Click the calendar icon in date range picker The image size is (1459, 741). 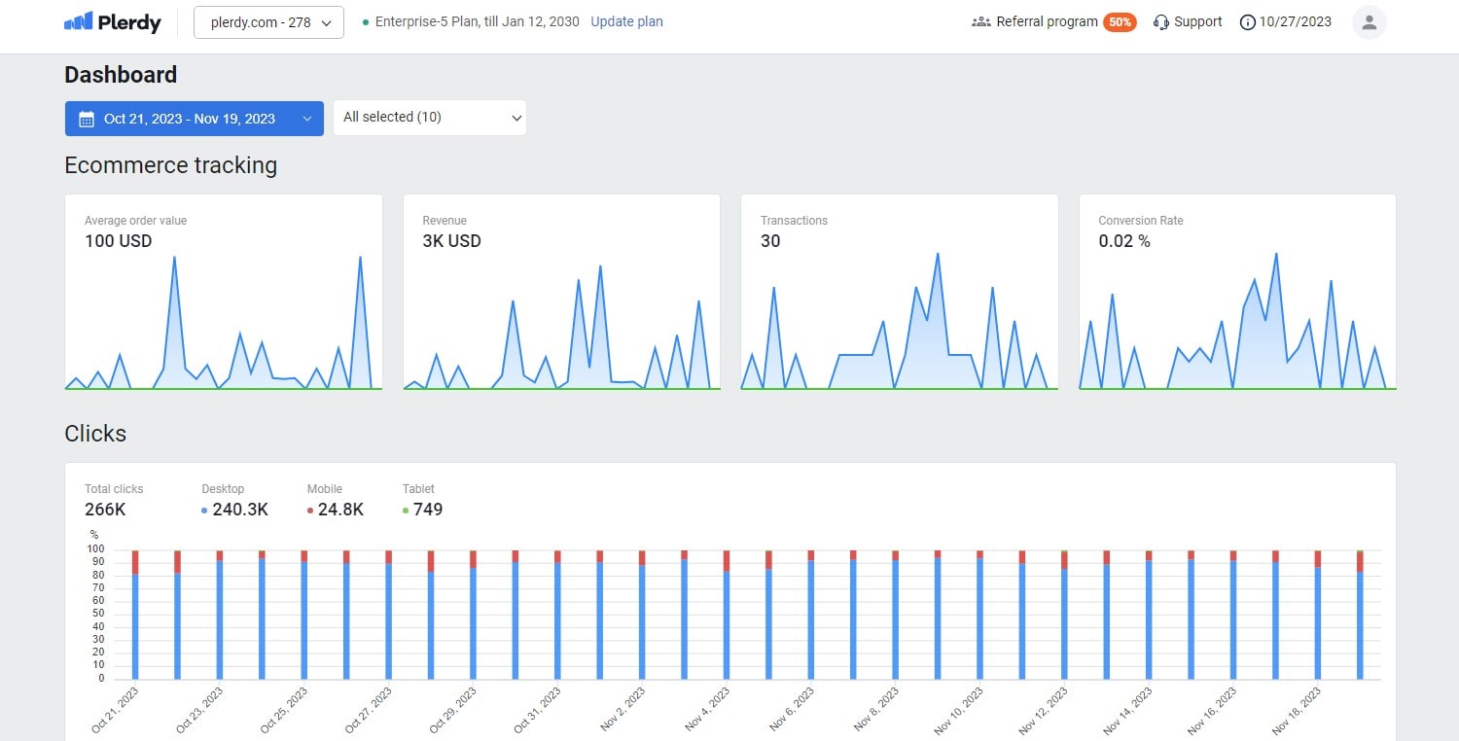click(86, 118)
